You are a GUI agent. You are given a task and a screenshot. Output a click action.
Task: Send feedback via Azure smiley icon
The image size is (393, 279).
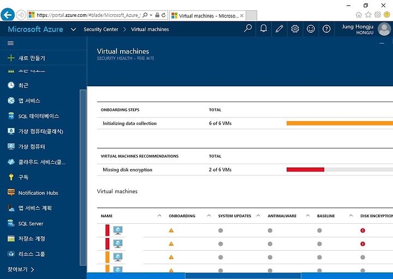[x=311, y=29]
